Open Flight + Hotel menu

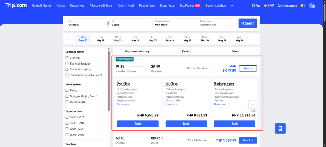[126, 6]
